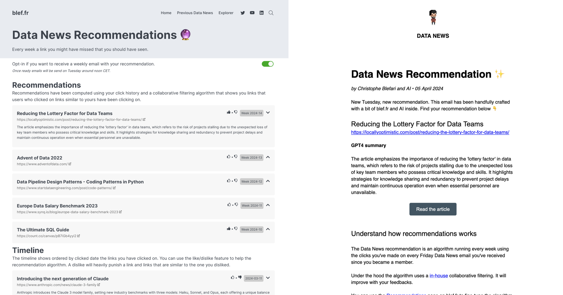Like Data Pipeline Design Patterns recommendation
The height and width of the screenshot is (295, 563).
point(229,181)
